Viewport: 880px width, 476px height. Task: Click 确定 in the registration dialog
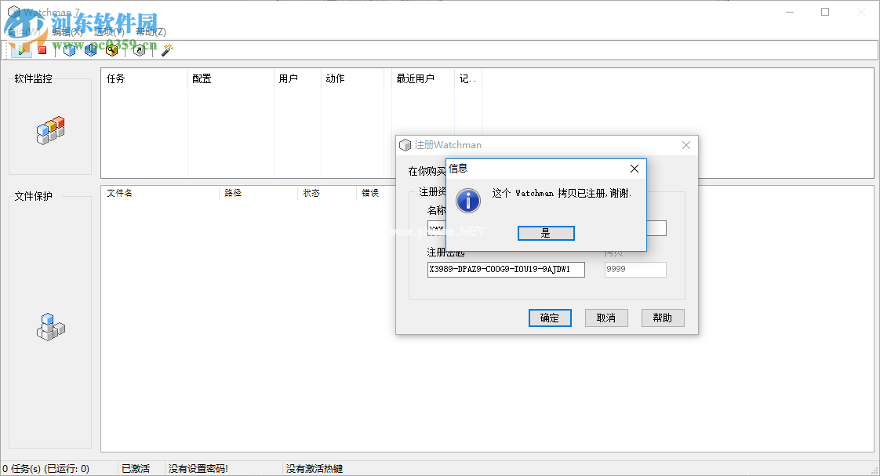550,318
